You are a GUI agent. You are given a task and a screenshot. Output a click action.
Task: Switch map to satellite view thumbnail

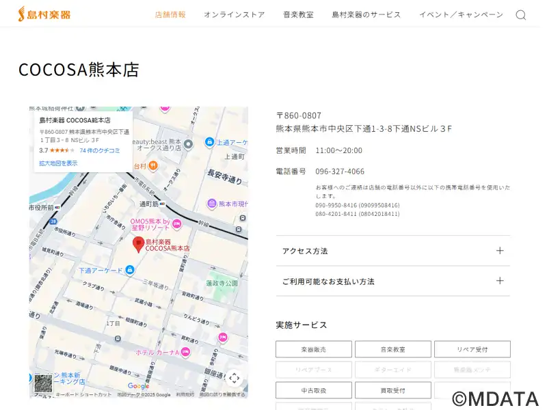point(43,383)
